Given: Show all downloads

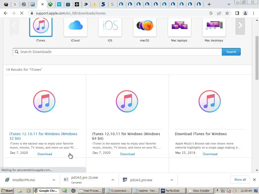Looking at the screenshot, I should [x=240, y=180].
